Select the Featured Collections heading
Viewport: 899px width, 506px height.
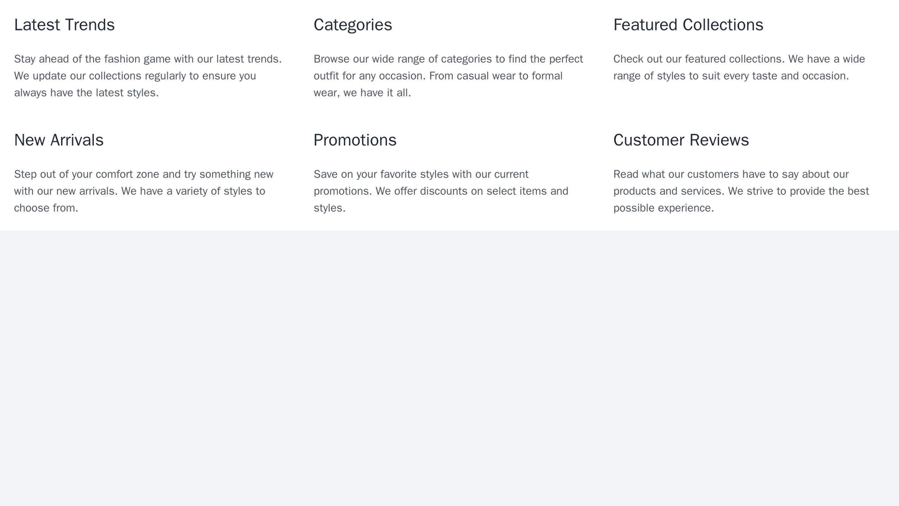coord(687,25)
